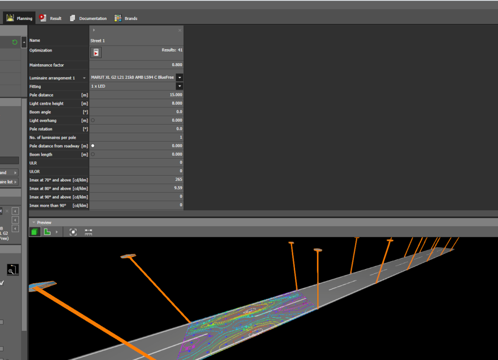Activate the measure distance tool
The width and height of the screenshot is (498, 360).
(x=89, y=232)
